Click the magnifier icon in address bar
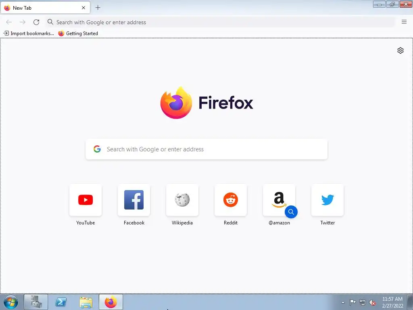 (x=50, y=22)
